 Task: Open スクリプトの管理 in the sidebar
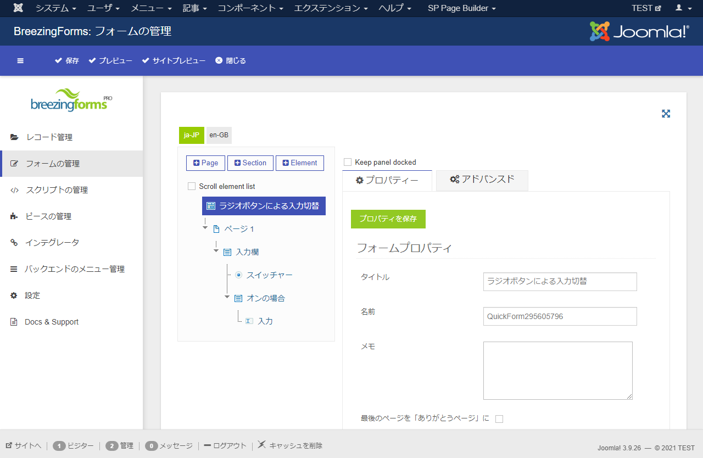tap(57, 190)
